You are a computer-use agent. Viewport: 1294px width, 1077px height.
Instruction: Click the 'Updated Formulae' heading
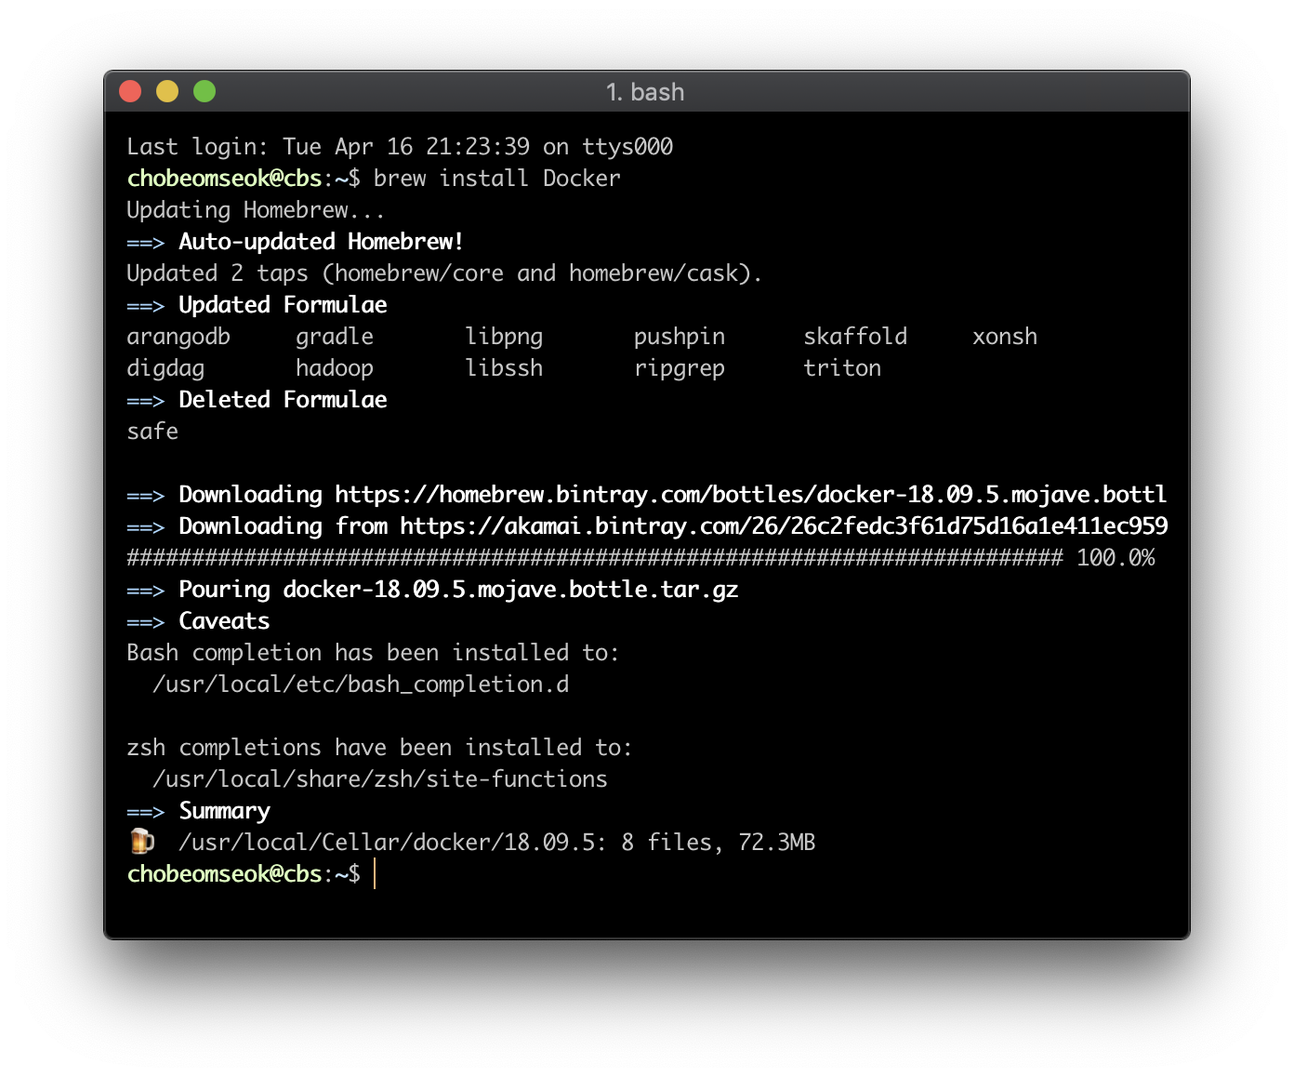(283, 305)
